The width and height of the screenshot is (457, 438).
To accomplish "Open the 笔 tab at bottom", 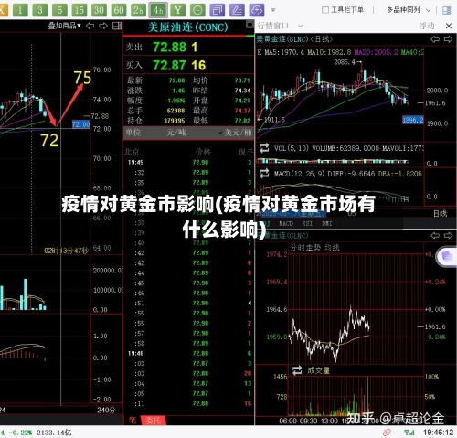I will (x=133, y=420).
